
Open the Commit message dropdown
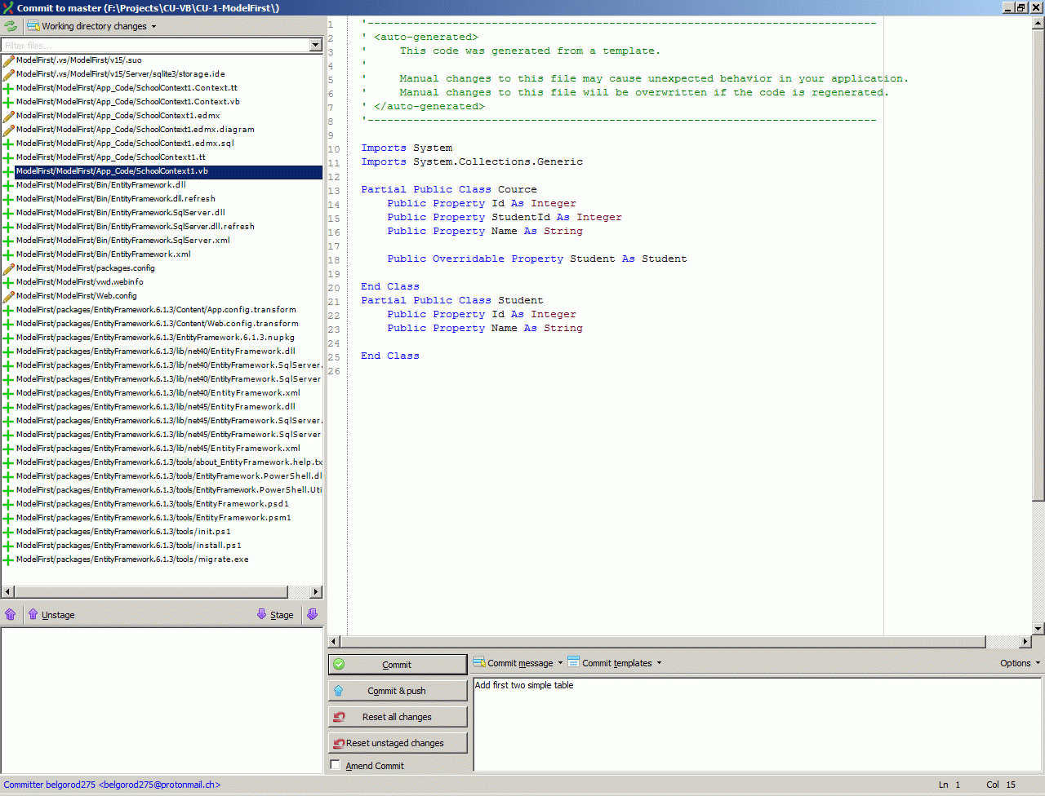point(518,663)
